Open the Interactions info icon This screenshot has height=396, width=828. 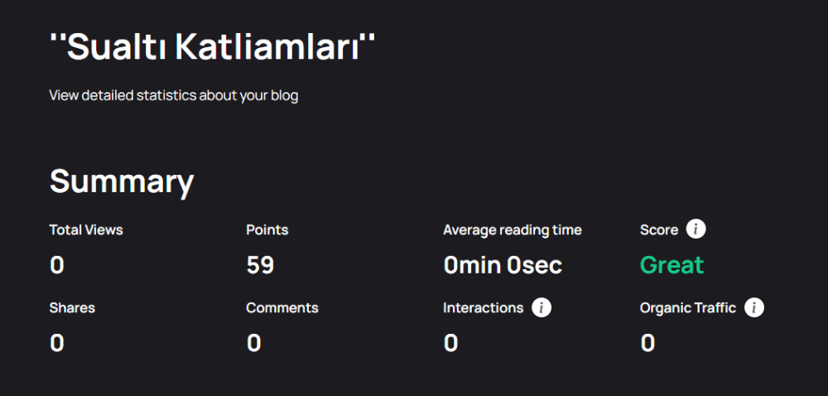(x=542, y=307)
